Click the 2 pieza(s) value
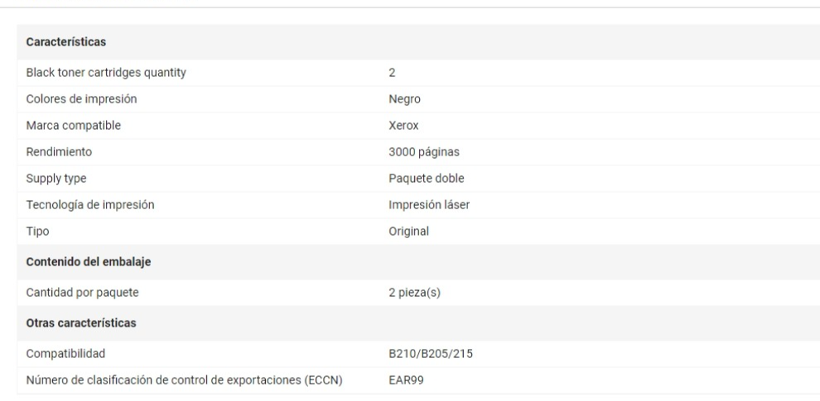The width and height of the screenshot is (820, 401). tap(415, 293)
